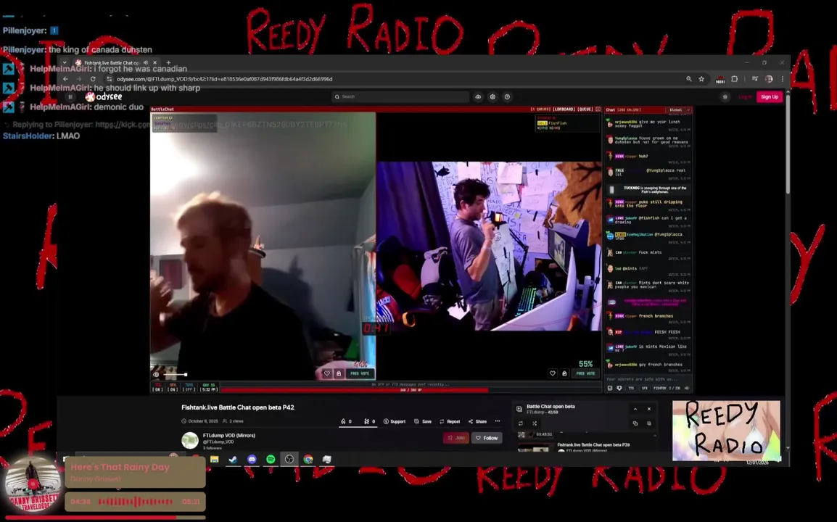Click the red XP progress bar
Screen dimensions: 837x522
[x=355, y=390]
